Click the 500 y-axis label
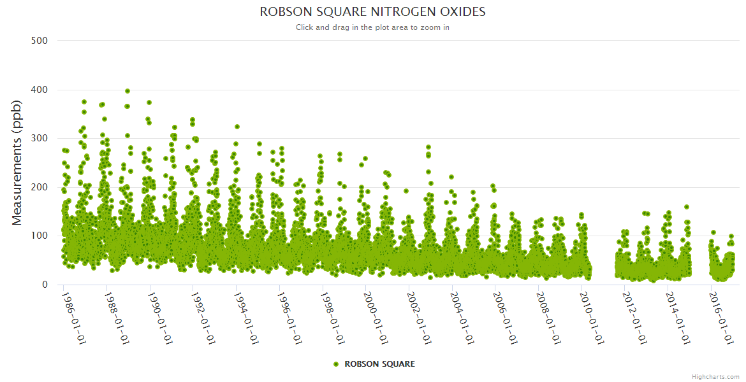This screenshot has width=746, height=382. (x=40, y=41)
